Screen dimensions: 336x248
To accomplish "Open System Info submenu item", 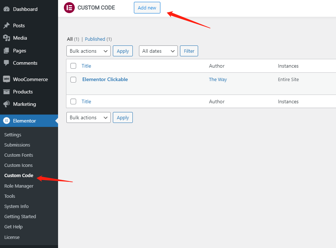I will (16, 206).
